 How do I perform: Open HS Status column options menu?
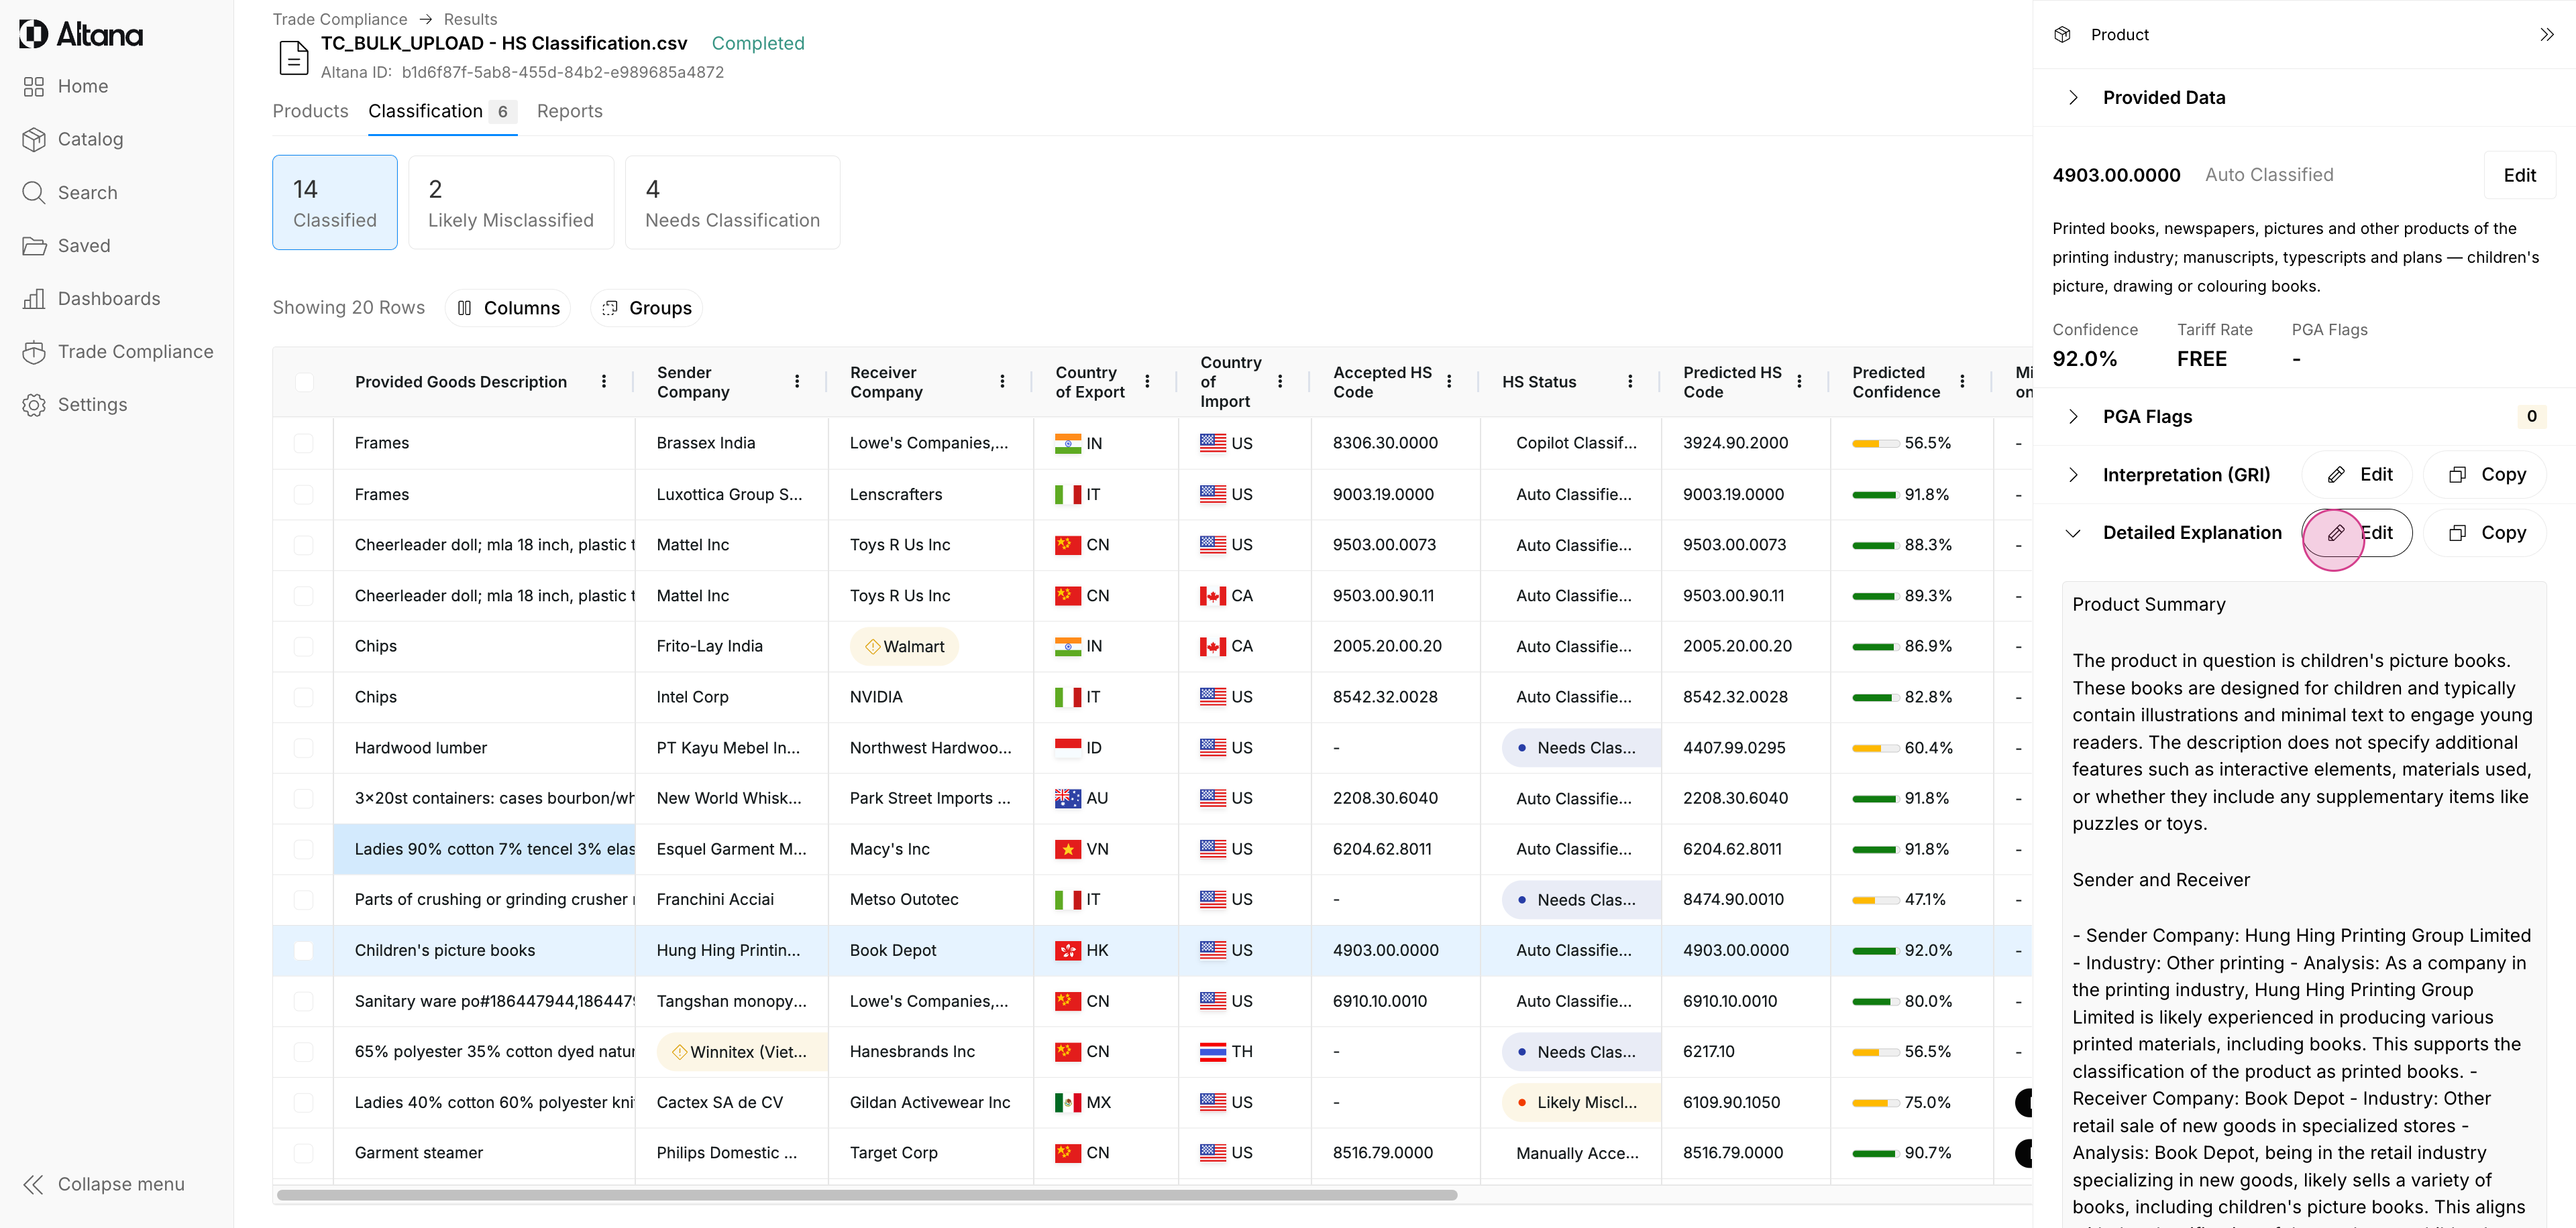1630,381
